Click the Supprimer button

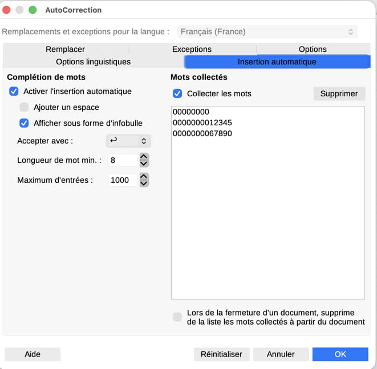pos(339,93)
